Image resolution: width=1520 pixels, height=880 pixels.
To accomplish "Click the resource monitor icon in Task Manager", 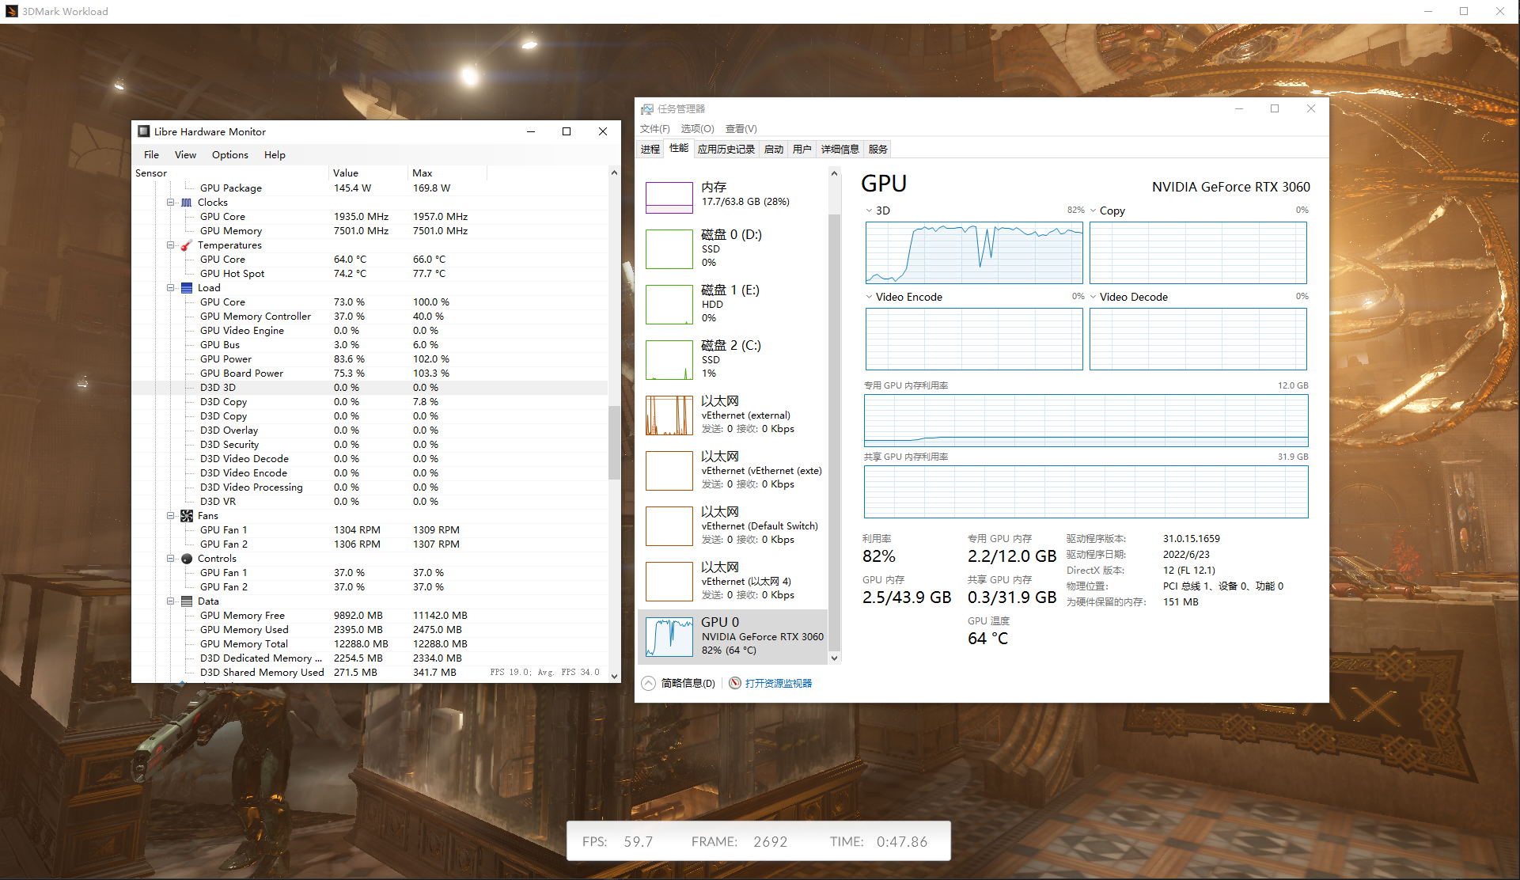I will [x=735, y=683].
